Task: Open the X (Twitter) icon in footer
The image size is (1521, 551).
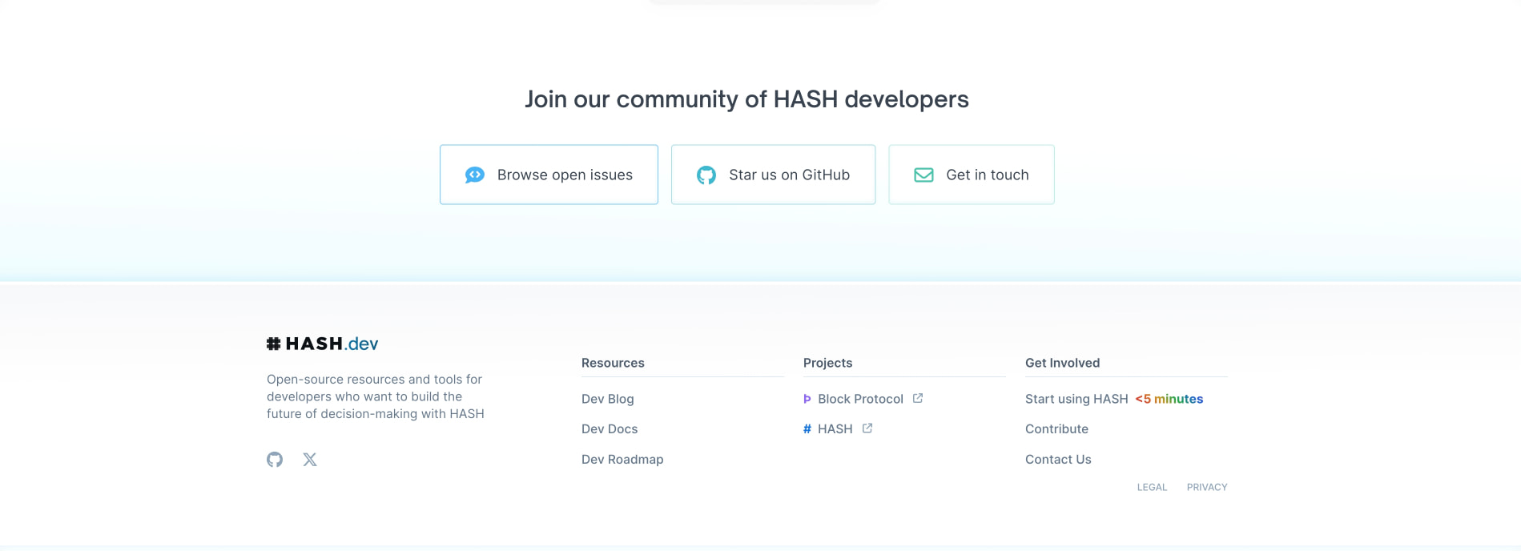Action: coord(310,460)
